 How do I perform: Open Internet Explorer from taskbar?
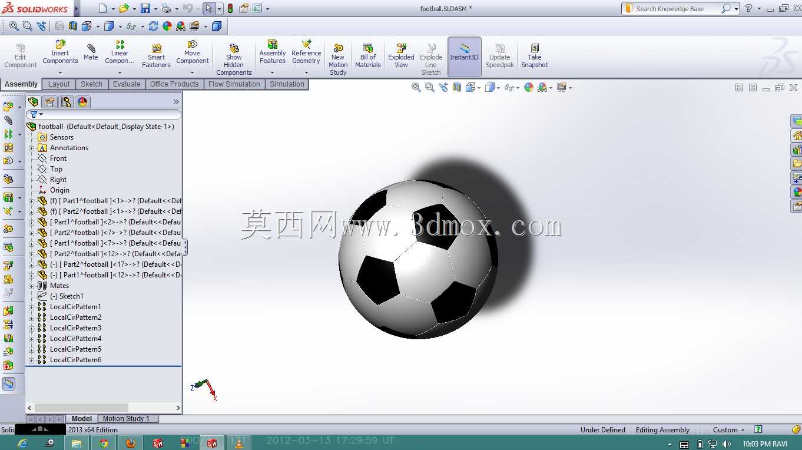click(x=22, y=444)
